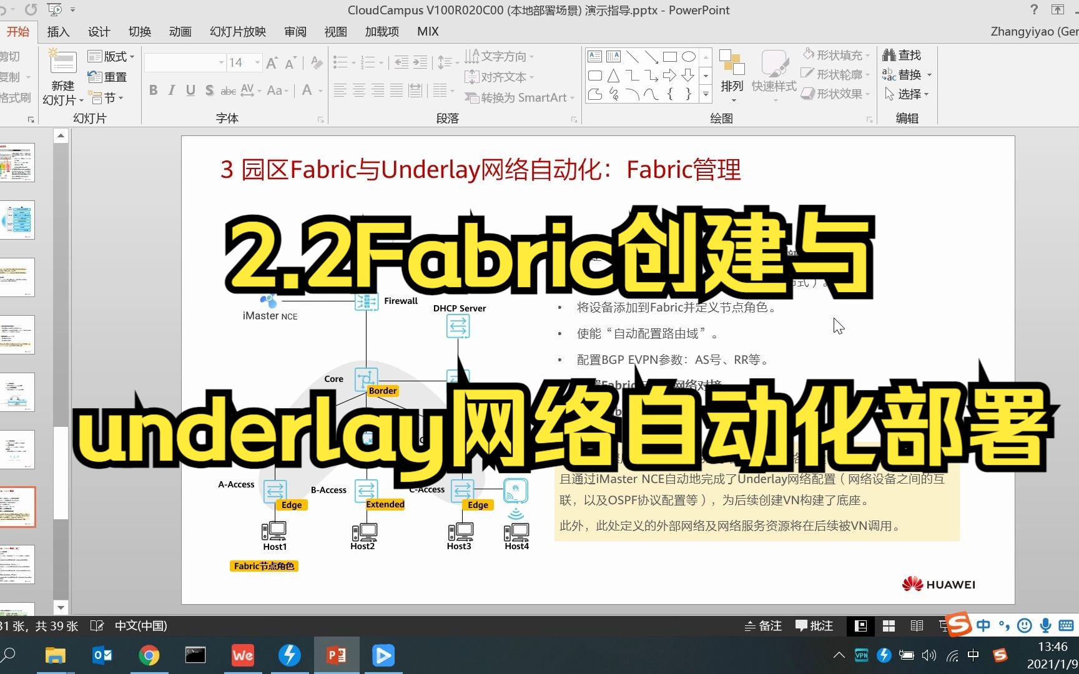Open the 动画 (Animations) ribbon tab
Screen dimensions: 1079x674
click(180, 31)
